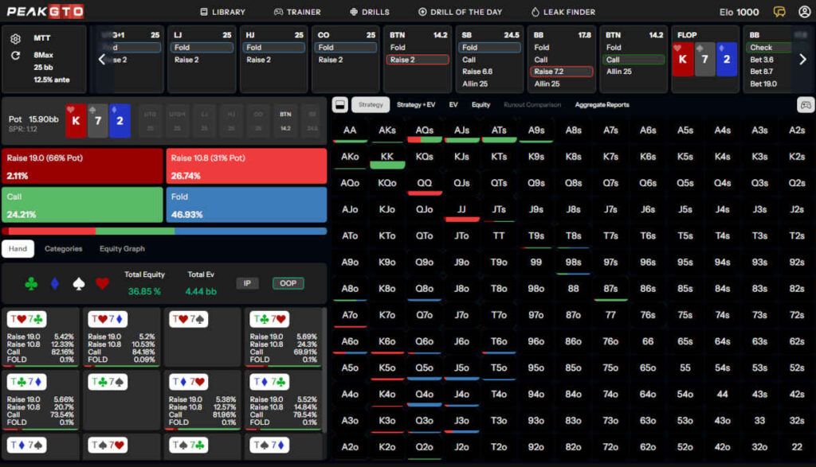Switch grid to Strategy + EV mode

click(416, 105)
